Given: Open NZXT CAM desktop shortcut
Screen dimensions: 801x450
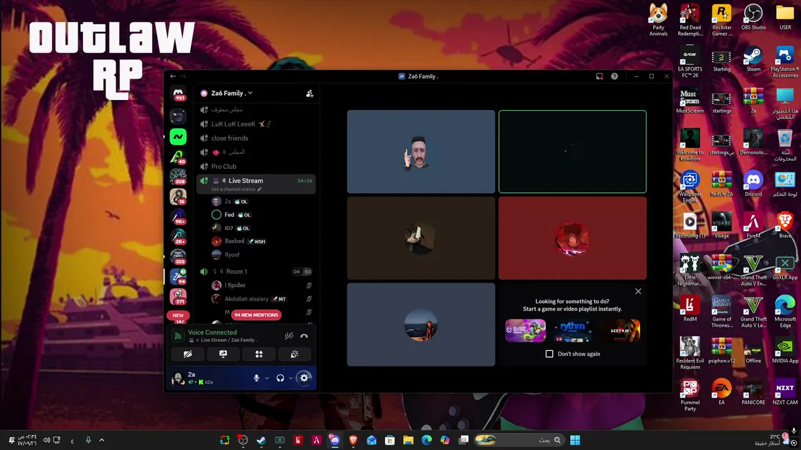Looking at the screenshot, I should pos(785,393).
